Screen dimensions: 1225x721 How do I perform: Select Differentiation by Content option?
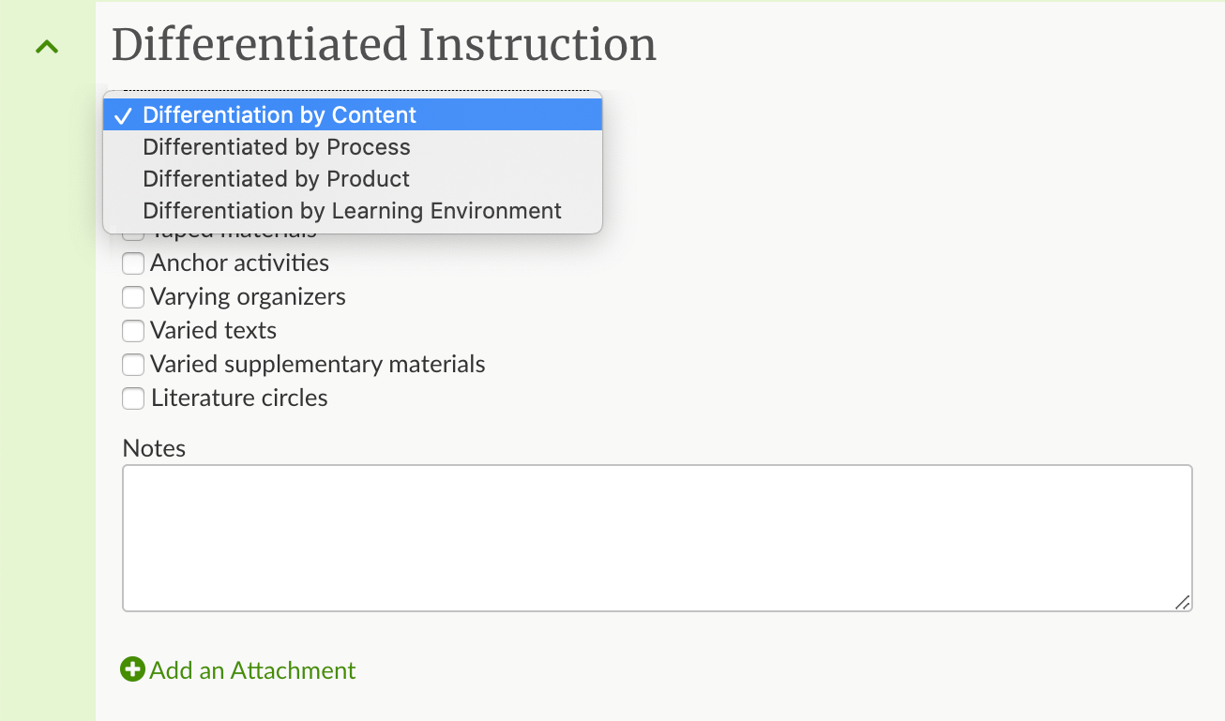353,115
